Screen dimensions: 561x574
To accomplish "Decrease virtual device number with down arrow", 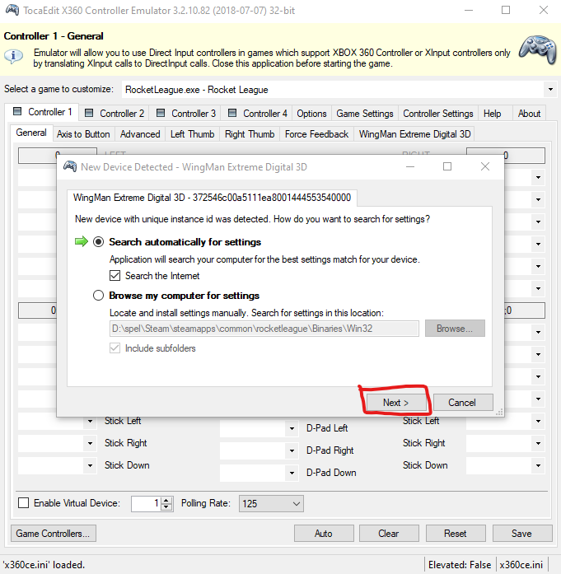I will coord(166,506).
